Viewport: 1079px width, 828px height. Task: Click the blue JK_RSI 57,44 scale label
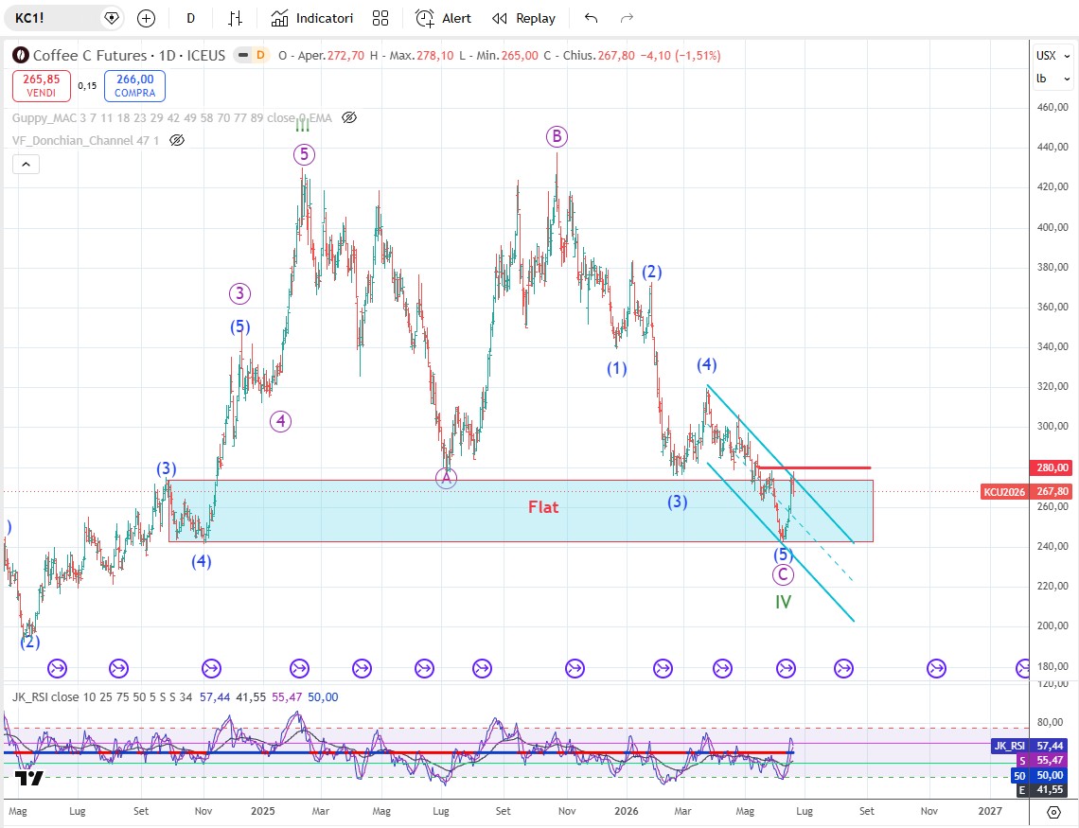click(x=1031, y=746)
